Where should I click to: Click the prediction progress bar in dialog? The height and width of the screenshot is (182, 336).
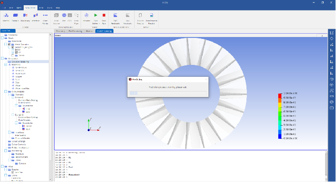pos(168,93)
